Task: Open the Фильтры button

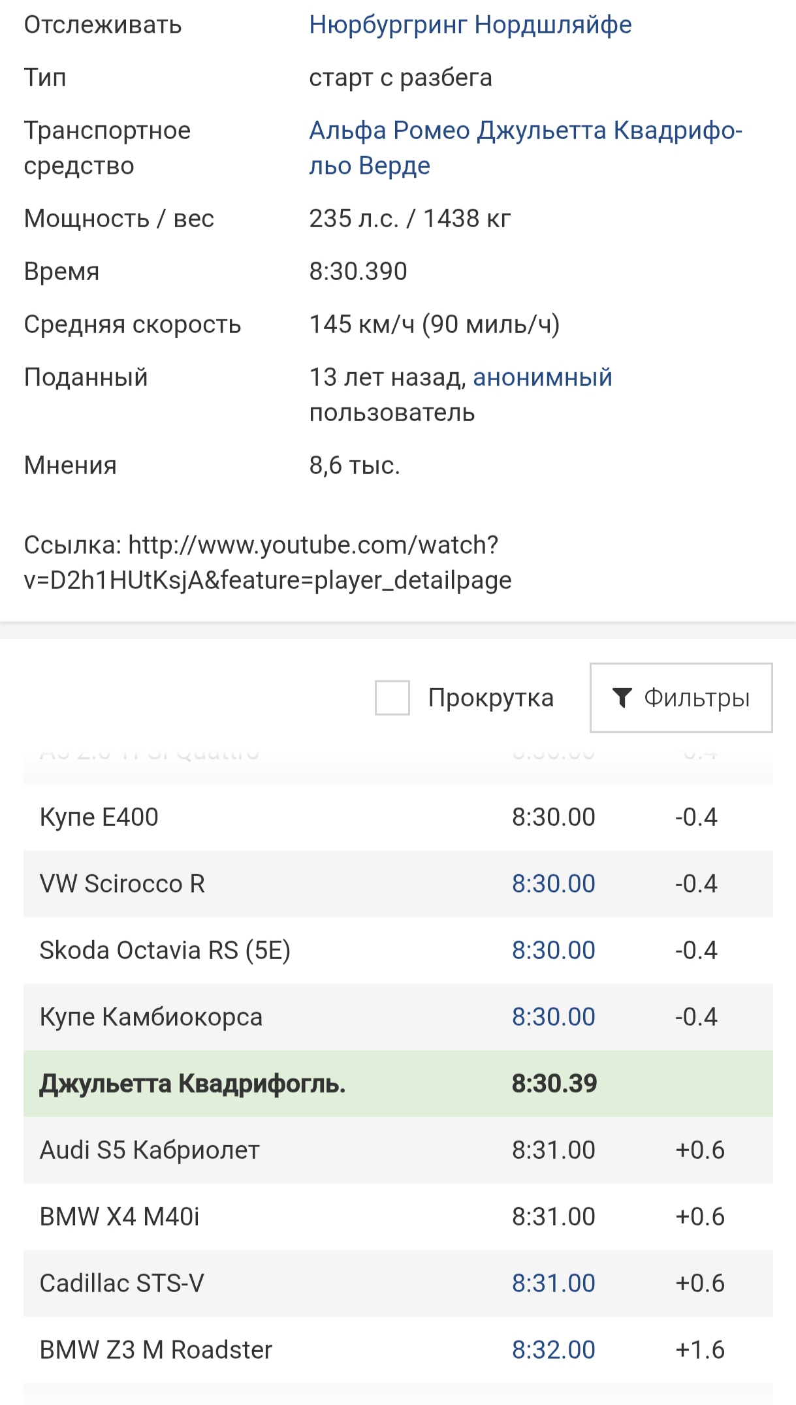Action: tap(681, 697)
